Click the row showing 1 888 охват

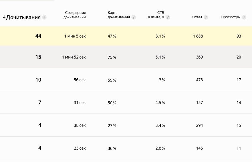coord(198,36)
